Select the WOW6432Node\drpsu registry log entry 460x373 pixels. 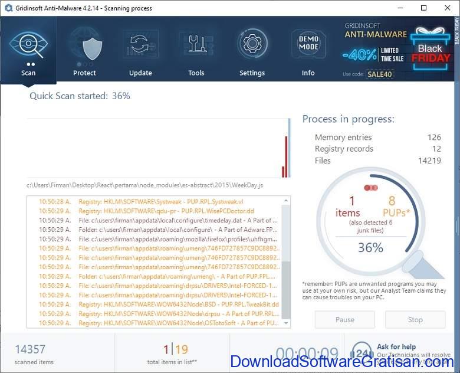(159, 313)
